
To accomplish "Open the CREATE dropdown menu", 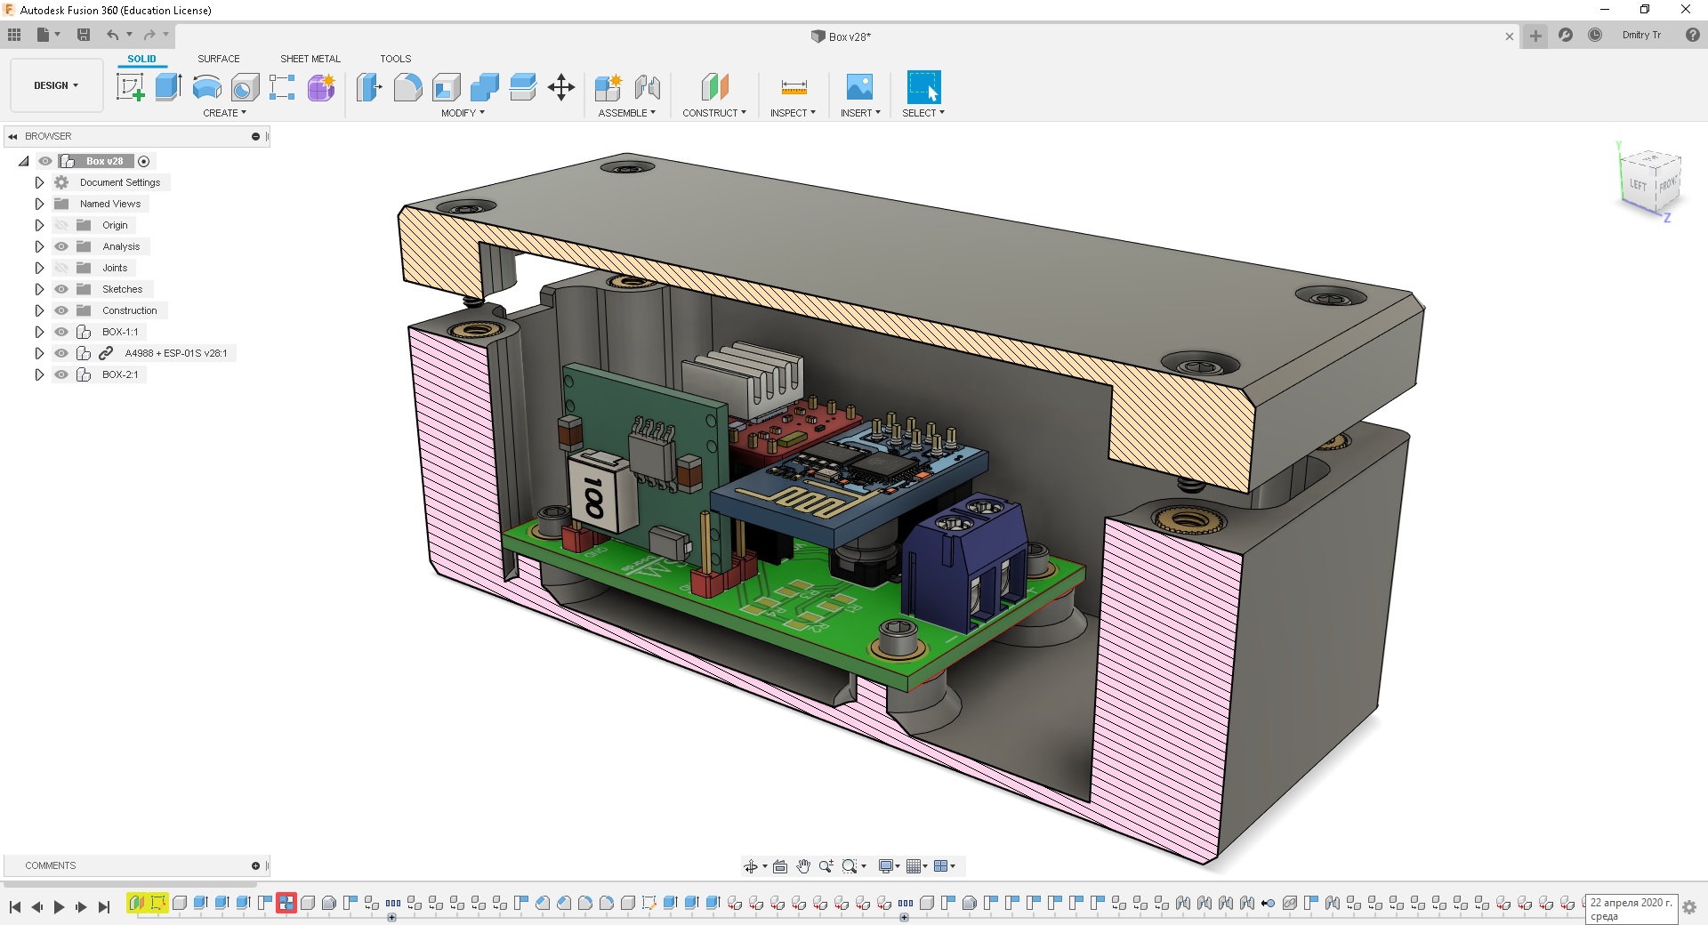I will pyautogui.click(x=224, y=113).
